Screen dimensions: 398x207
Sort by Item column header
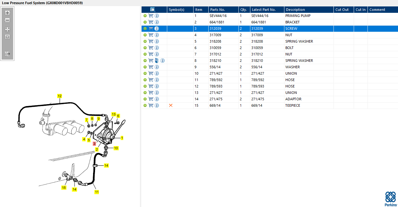[201, 10]
